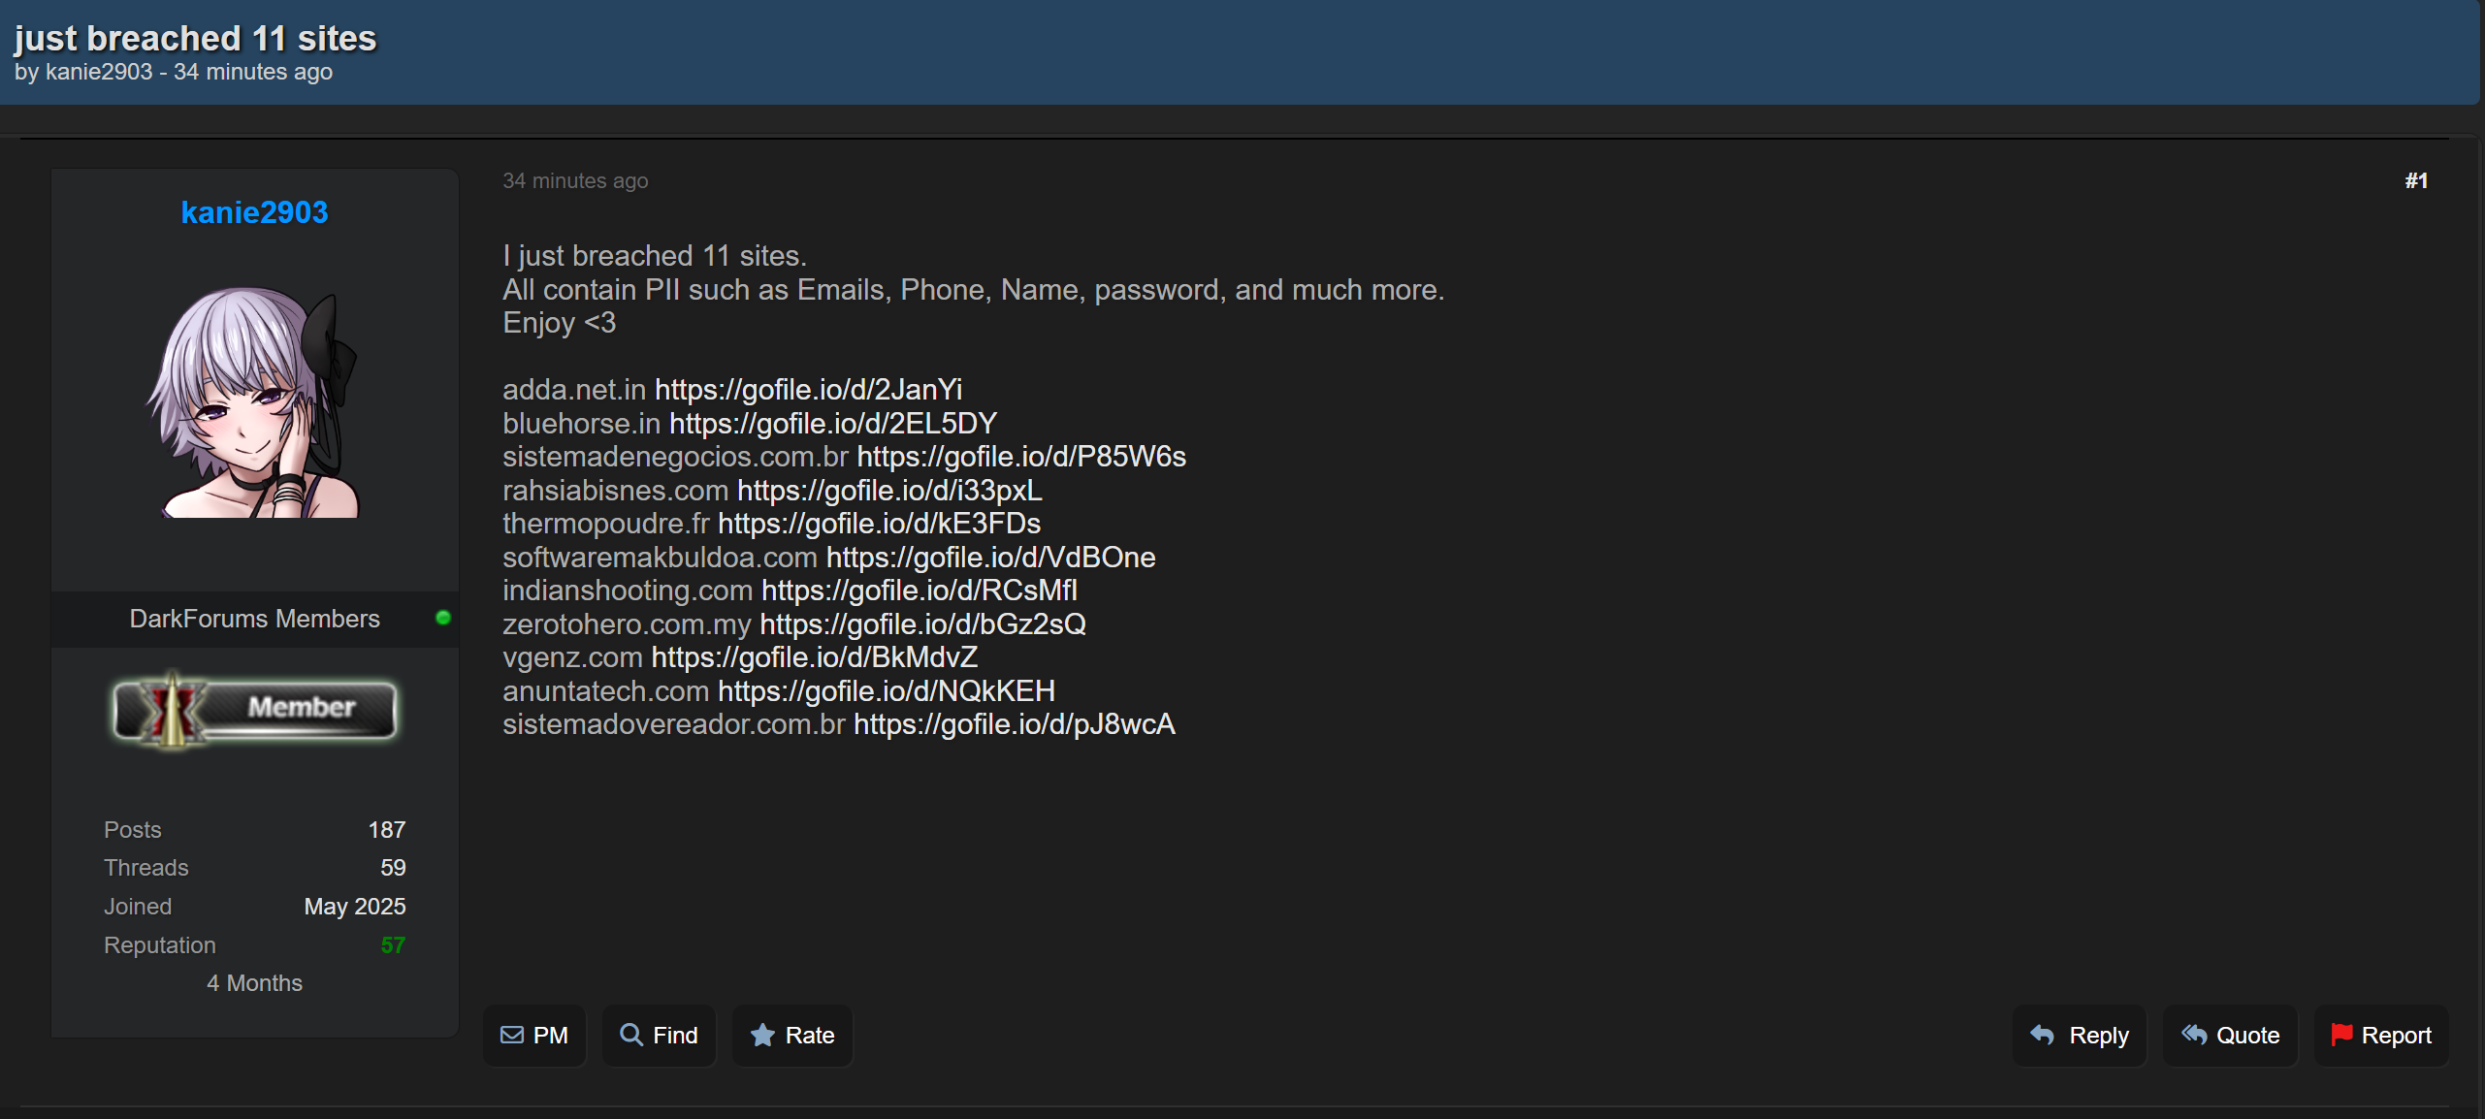This screenshot has width=2485, height=1119.
Task: Click the post's '34 minutes ago' timestamp
Action: (575, 180)
